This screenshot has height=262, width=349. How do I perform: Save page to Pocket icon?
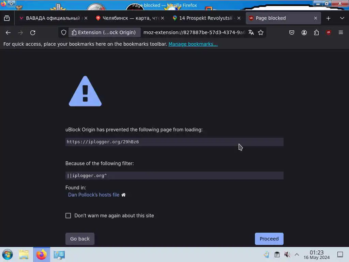[x=292, y=32]
